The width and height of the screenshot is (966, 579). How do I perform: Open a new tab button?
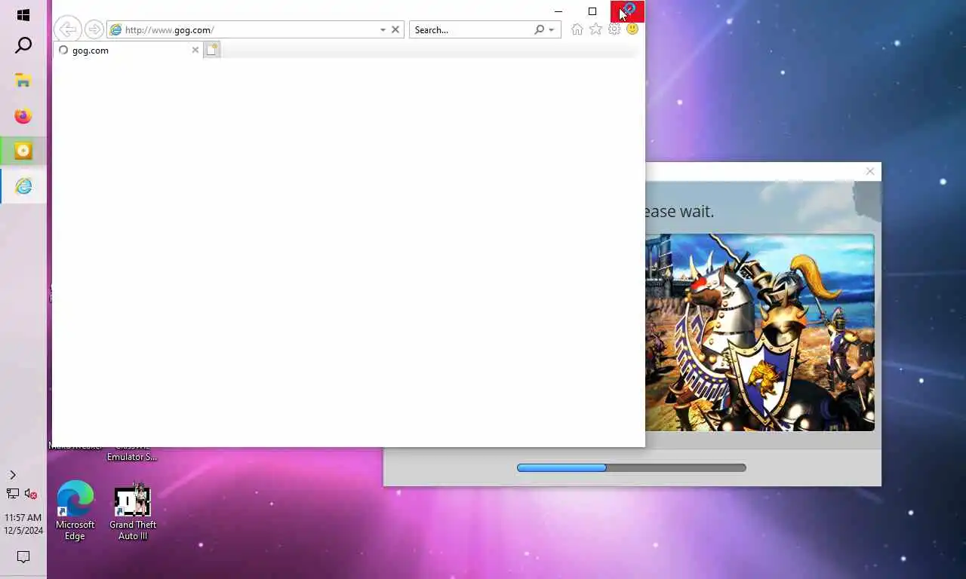212,50
